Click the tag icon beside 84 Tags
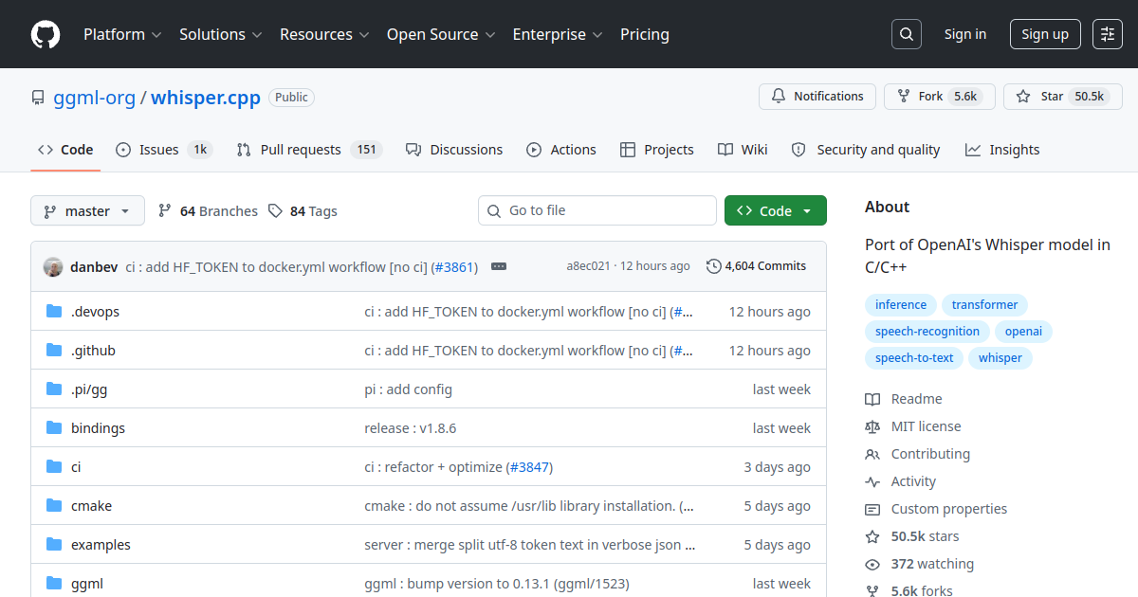 tap(275, 211)
